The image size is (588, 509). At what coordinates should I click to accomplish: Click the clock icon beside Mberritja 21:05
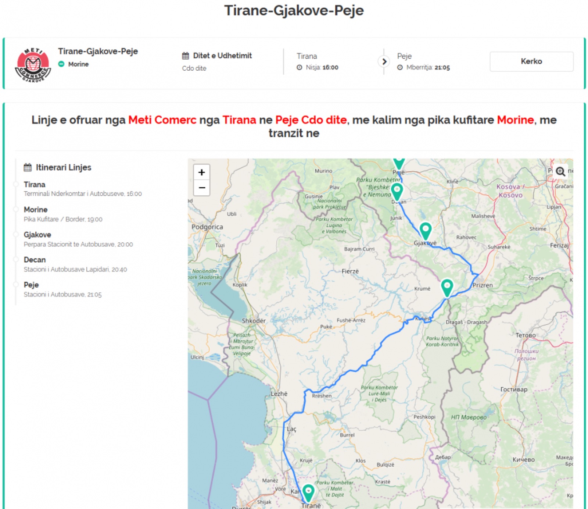pyautogui.click(x=400, y=67)
